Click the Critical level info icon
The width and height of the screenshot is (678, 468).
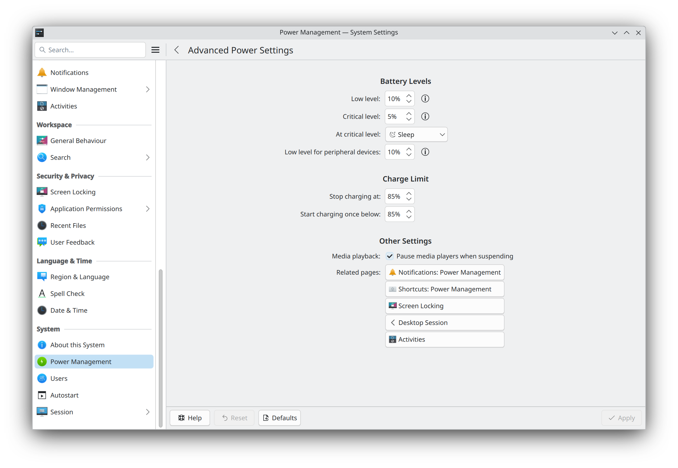[425, 117]
